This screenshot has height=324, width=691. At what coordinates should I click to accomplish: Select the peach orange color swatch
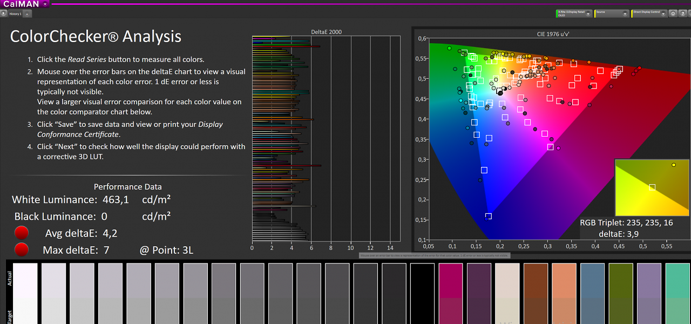tap(565, 294)
